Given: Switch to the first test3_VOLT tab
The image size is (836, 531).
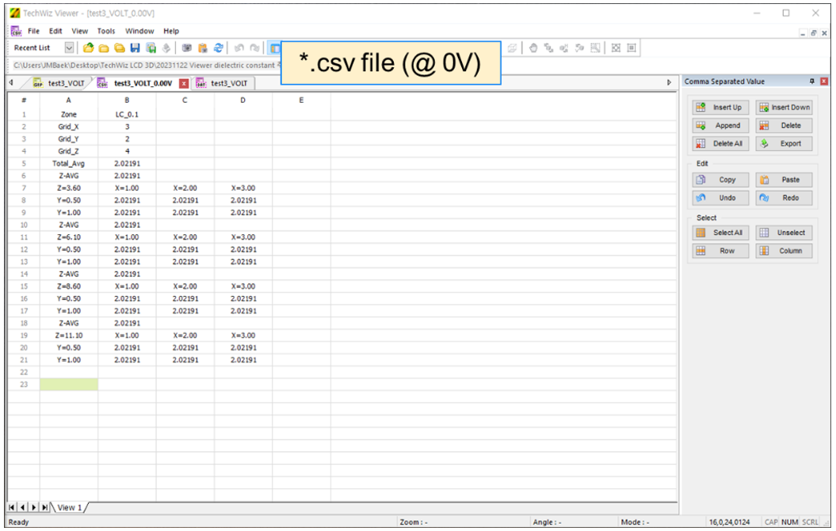Looking at the screenshot, I should [62, 83].
